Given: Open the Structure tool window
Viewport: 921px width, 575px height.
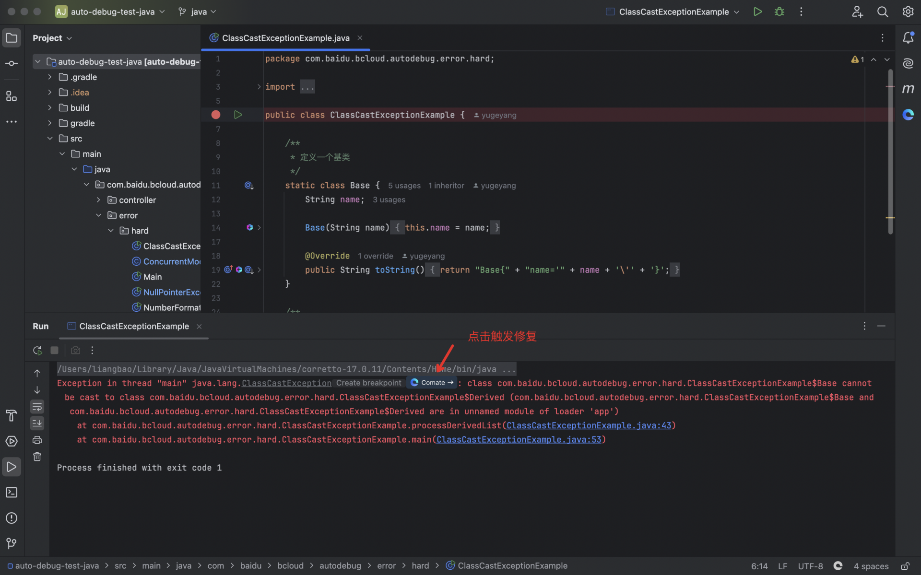Looking at the screenshot, I should tap(12, 96).
